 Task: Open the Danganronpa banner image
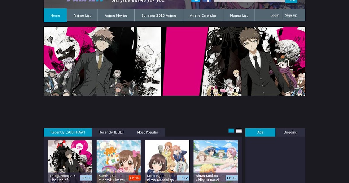point(174,61)
